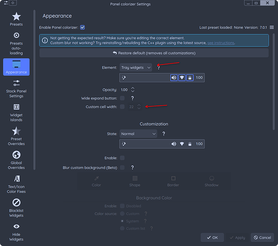Click the configure sliders icon in the title bar

[x=6, y=3]
